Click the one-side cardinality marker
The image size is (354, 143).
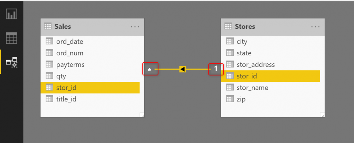click(216, 69)
